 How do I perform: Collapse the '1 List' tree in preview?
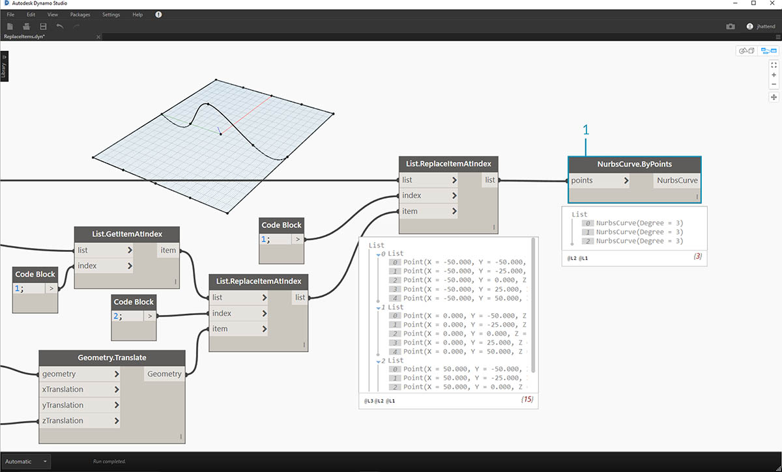coord(377,307)
